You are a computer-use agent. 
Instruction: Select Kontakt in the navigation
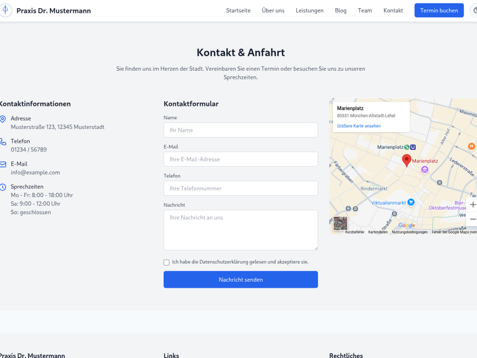click(x=393, y=11)
